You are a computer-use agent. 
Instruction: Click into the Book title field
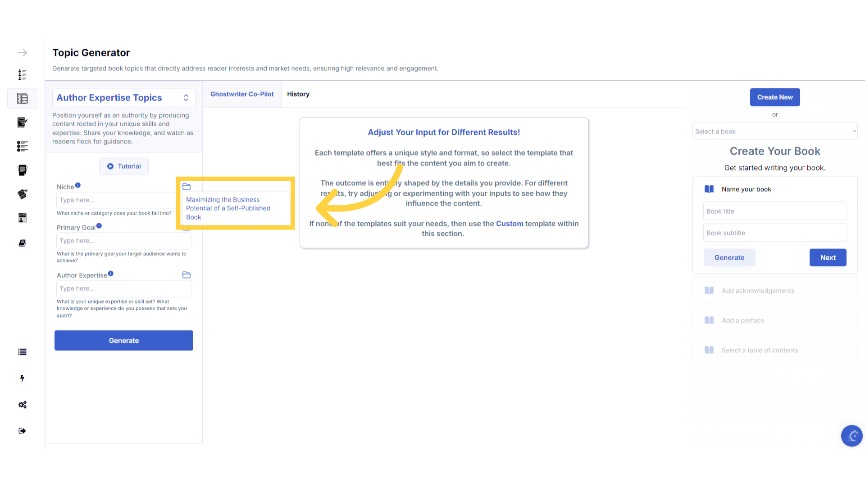point(775,211)
